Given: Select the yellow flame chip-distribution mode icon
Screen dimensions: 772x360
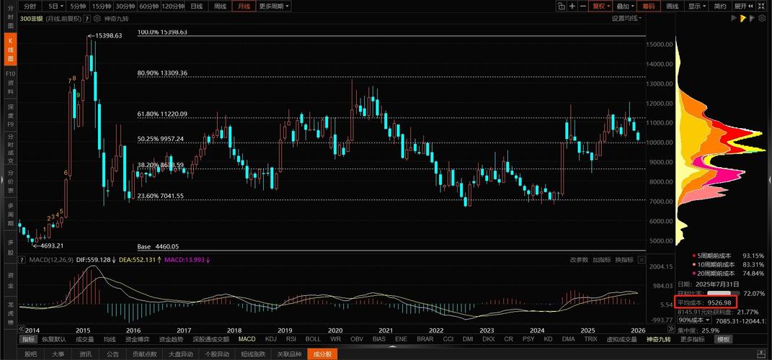Looking at the screenshot, I should pyautogui.click(x=744, y=18).
